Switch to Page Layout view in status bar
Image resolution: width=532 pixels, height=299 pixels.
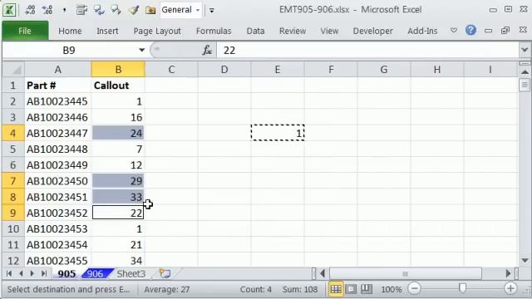coord(351,289)
